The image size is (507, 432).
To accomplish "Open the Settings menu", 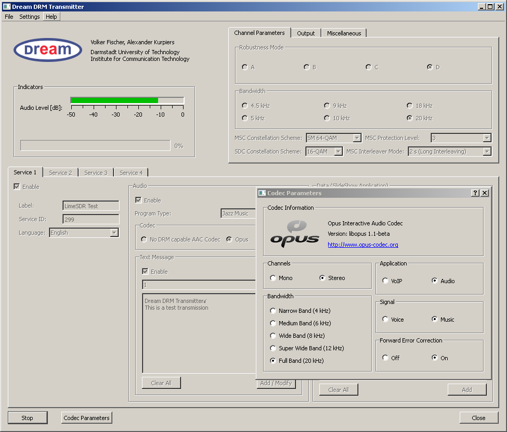I will [29, 16].
